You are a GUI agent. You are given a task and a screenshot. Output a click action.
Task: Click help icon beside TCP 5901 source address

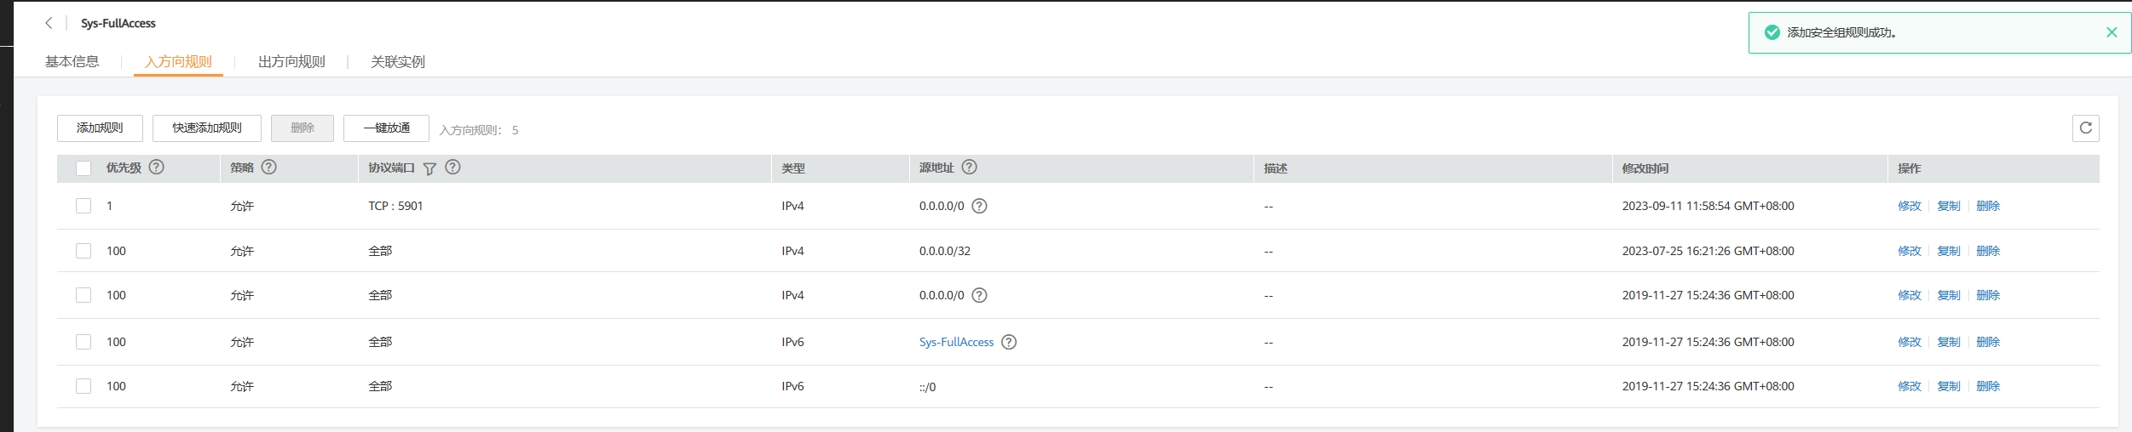[980, 206]
